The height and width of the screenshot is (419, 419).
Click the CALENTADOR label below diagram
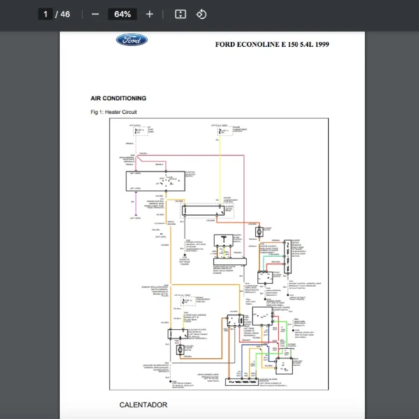pyautogui.click(x=143, y=404)
